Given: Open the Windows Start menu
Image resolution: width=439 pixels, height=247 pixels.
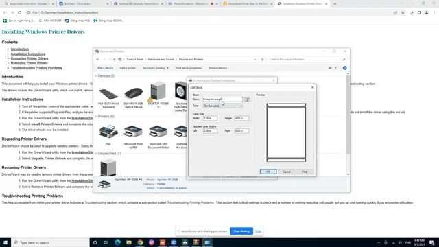Looking at the screenshot, I should tap(5, 242).
